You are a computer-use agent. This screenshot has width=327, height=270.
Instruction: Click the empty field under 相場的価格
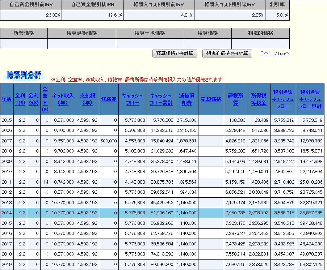coord(260,44)
